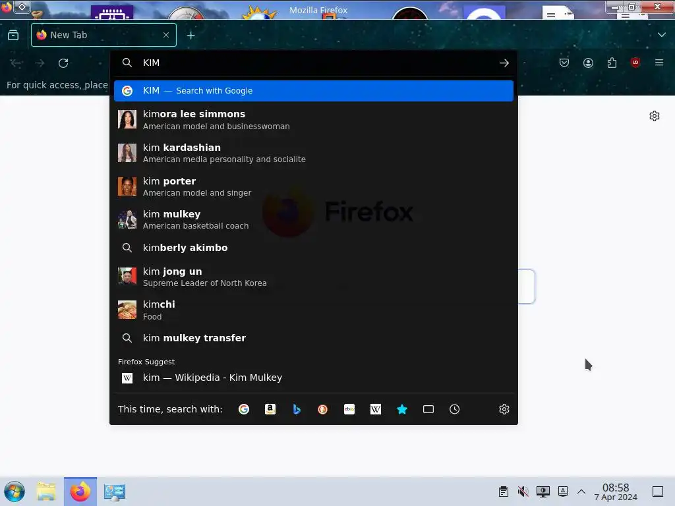Select the kim porter suggestion
Screen dimensions: 675x506
click(x=314, y=186)
